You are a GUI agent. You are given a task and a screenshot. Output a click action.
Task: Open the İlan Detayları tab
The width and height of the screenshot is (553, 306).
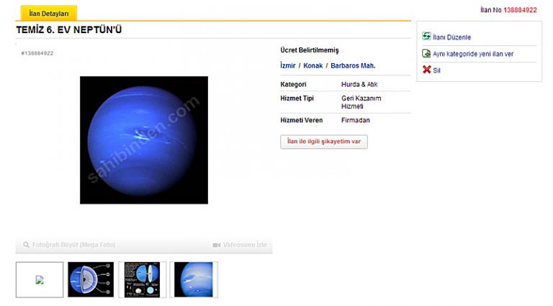[49, 14]
